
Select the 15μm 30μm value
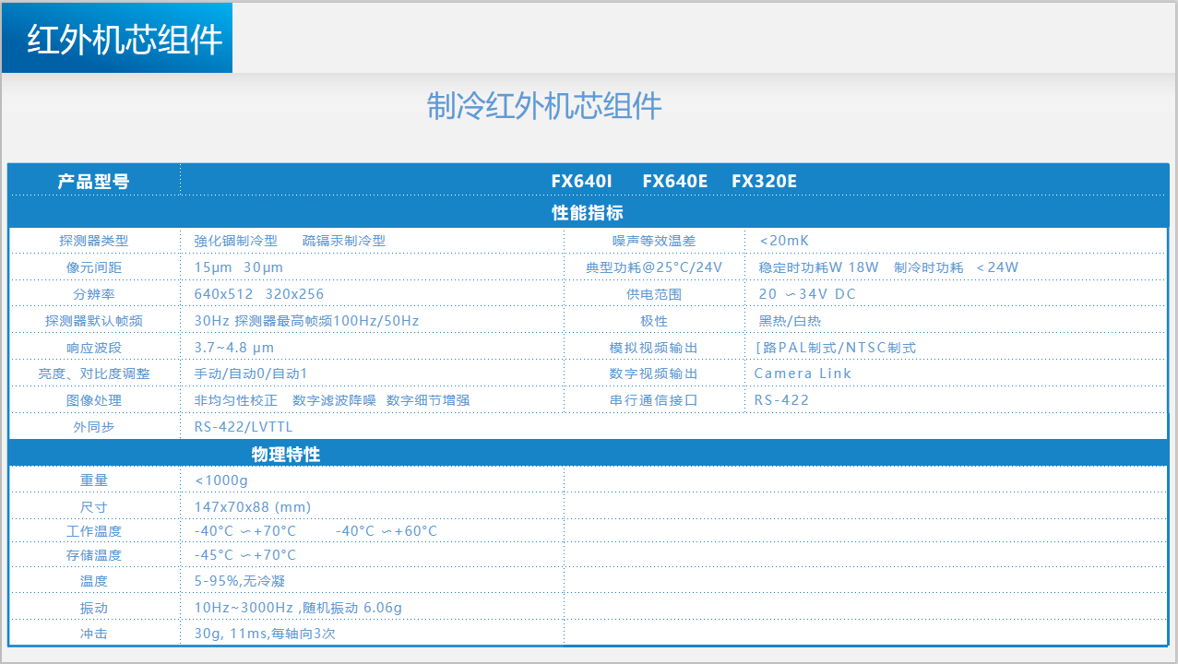pos(239,267)
